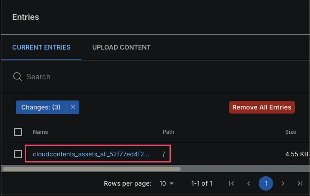
Task: Switch to the Upload Content tab
Action: pyautogui.click(x=121, y=47)
